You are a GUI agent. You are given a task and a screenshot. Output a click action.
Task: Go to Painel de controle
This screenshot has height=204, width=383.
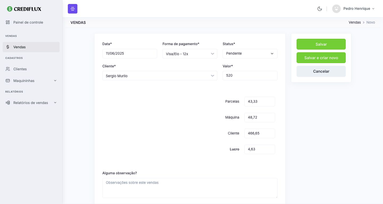pyautogui.click(x=28, y=22)
